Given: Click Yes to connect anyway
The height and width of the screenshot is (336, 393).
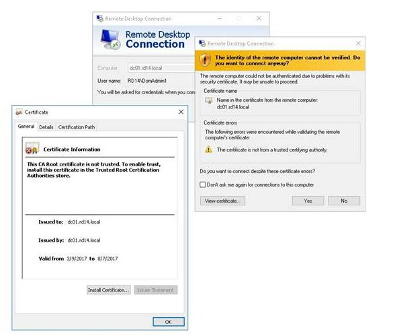Looking at the screenshot, I should click(308, 201).
